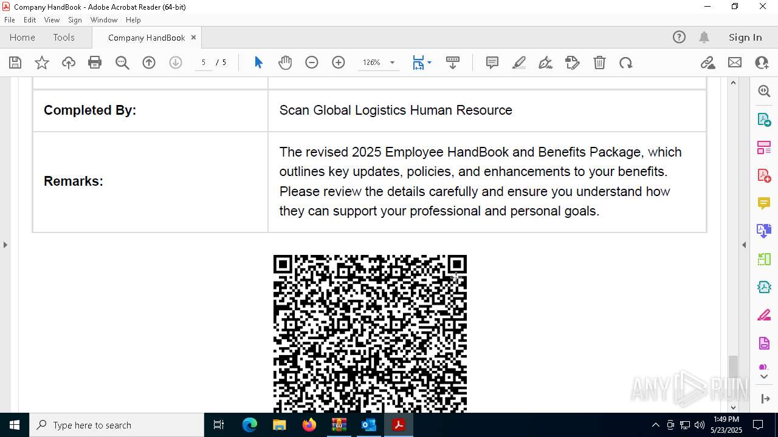Viewport: 778px width, 437px height.
Task: Click the cloud upload icon
Action: click(69, 63)
